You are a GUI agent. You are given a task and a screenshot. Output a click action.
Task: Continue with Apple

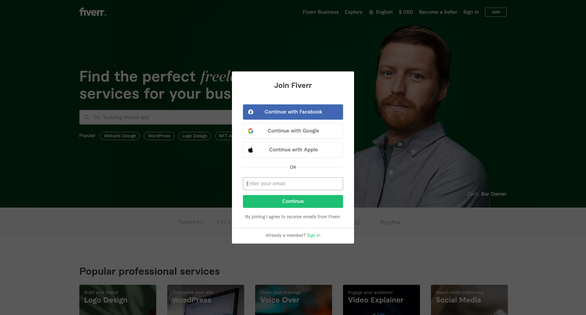[x=293, y=150]
